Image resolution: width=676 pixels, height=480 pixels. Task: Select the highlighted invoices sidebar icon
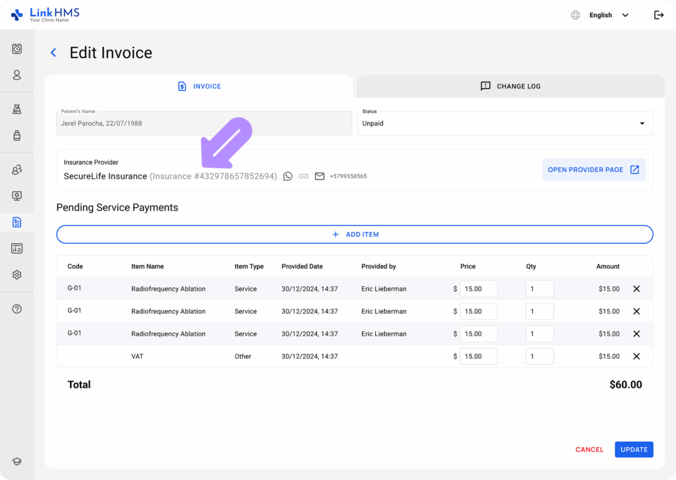point(17,222)
